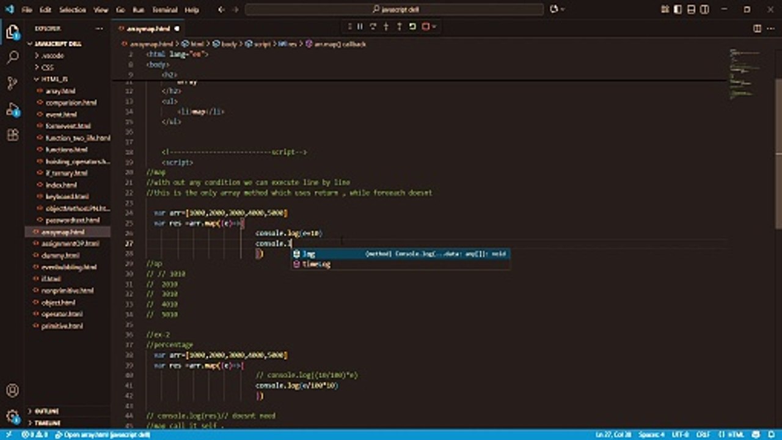Viewport: 782px width, 440px height.
Task: Toggle the bottom Panel visibility
Action: click(692, 10)
